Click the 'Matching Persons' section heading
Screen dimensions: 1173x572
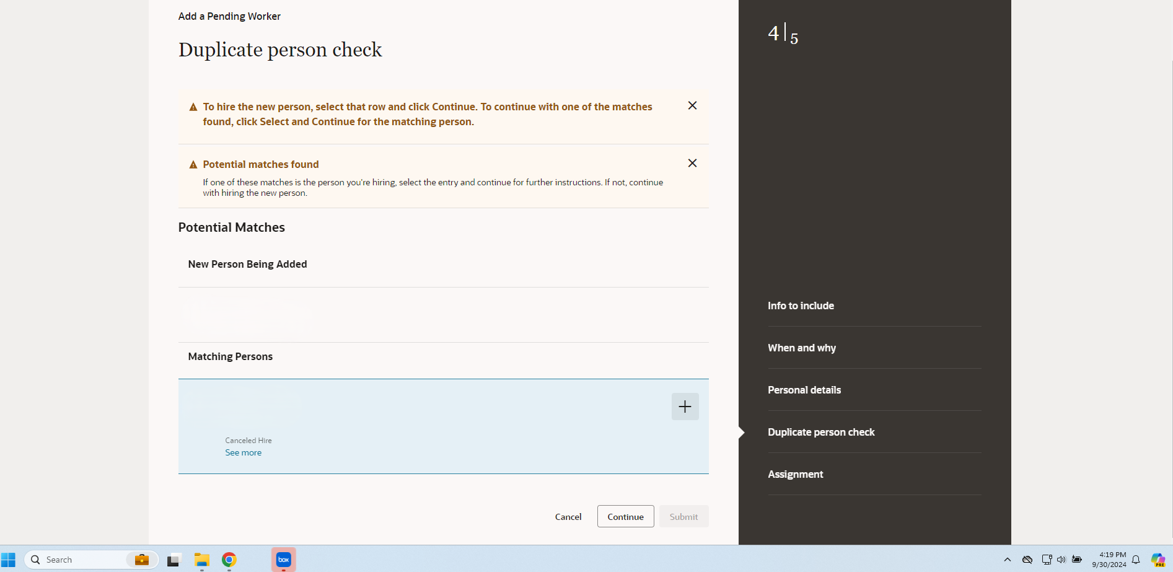click(x=230, y=356)
